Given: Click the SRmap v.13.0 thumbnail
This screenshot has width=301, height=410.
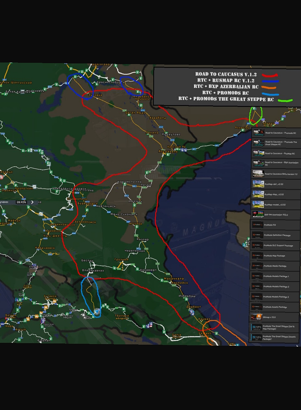Looking at the screenshot, I should point(257,317).
